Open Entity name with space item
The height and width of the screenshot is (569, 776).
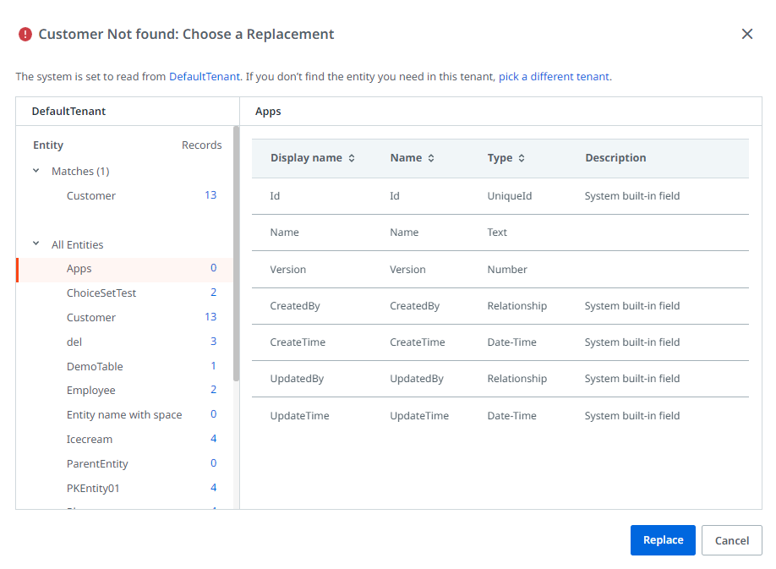(x=124, y=415)
